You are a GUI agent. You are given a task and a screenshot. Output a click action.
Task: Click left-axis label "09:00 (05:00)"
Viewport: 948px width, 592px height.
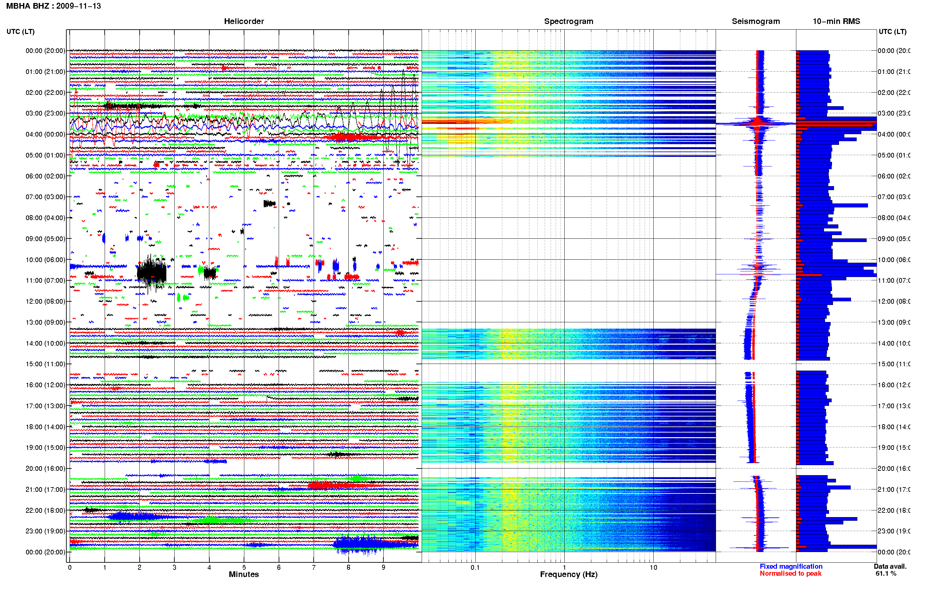click(x=45, y=238)
